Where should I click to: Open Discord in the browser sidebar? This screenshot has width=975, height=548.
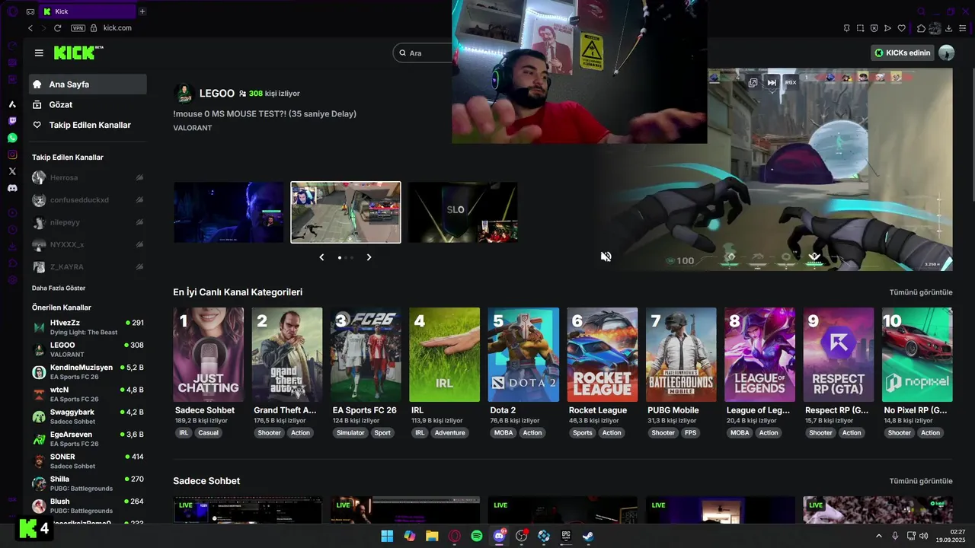pyautogui.click(x=12, y=188)
